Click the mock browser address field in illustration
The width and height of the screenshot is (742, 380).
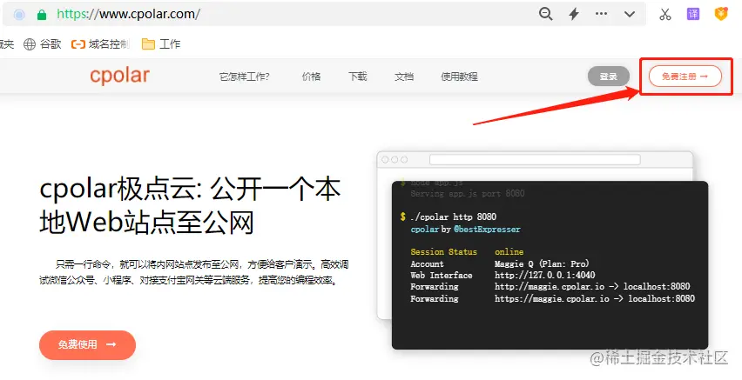535,160
